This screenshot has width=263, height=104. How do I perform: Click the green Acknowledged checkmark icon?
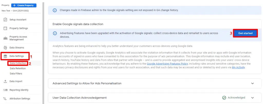[224, 98]
